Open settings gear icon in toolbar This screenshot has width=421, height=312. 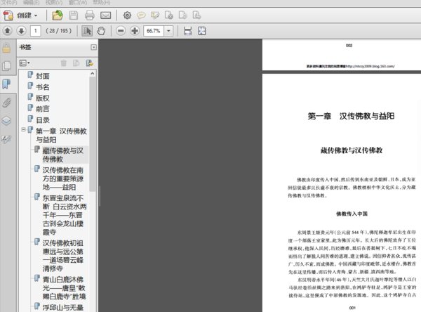(127, 15)
